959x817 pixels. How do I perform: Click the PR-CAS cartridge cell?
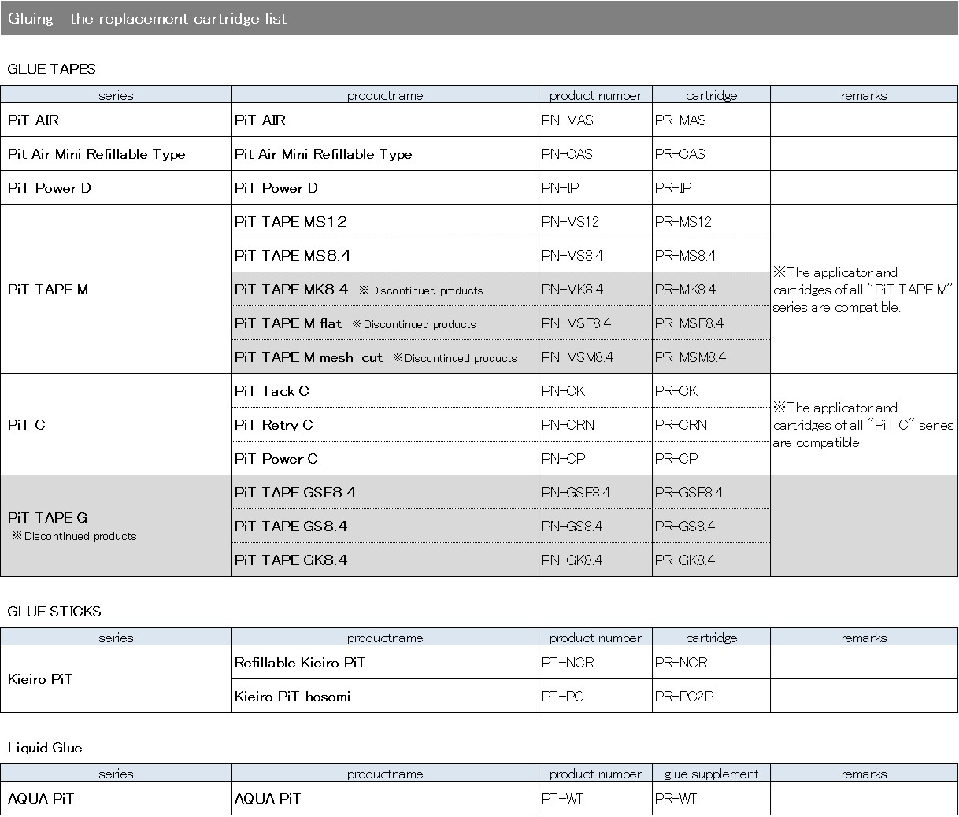[680, 154]
